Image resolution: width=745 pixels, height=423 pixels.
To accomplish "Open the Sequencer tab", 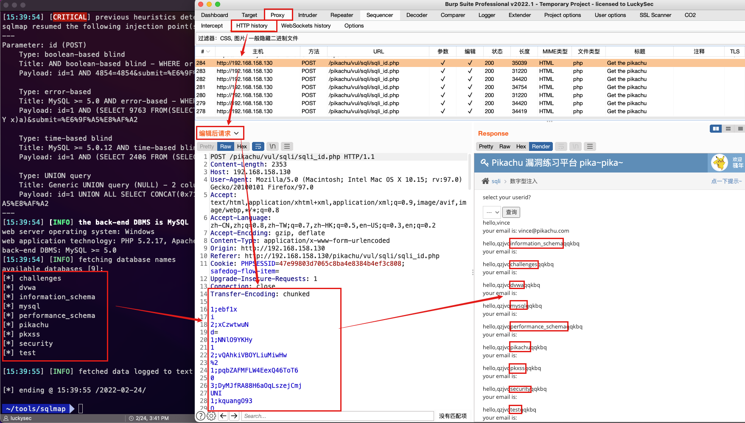I will click(x=380, y=15).
